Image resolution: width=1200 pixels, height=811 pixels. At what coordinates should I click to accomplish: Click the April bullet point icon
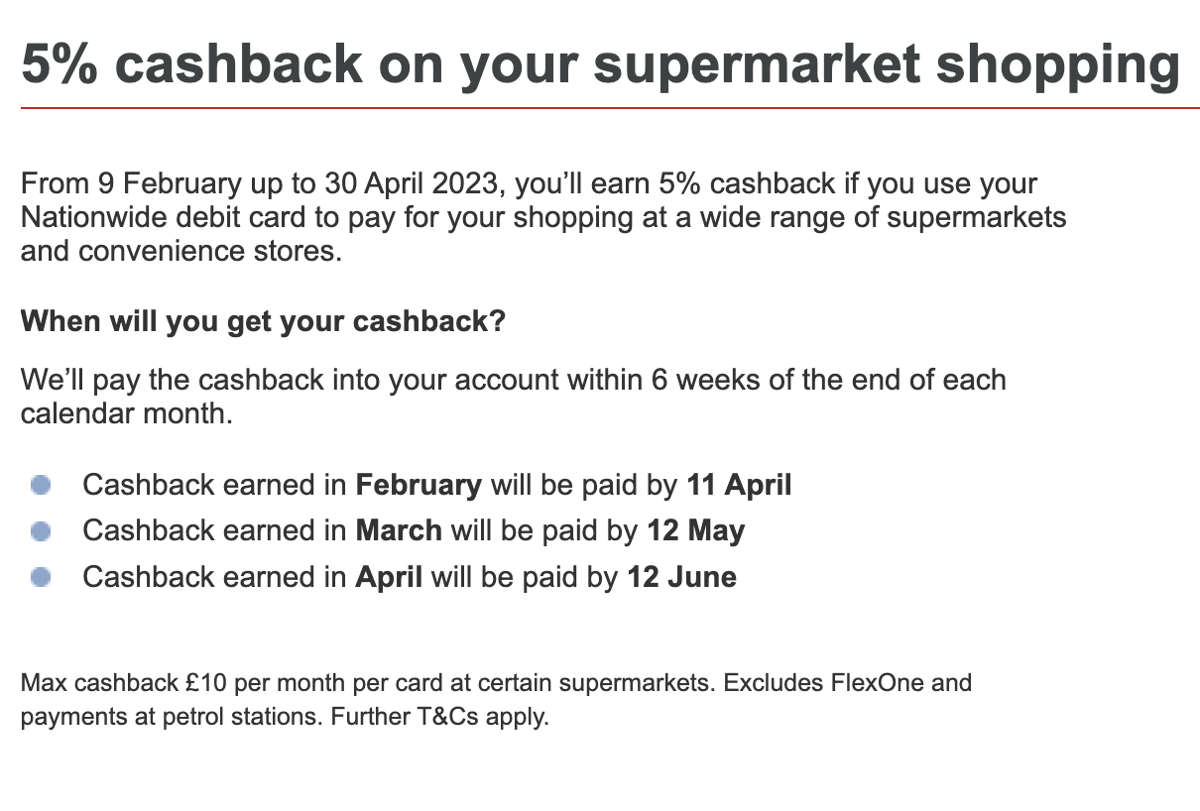pos(41,577)
